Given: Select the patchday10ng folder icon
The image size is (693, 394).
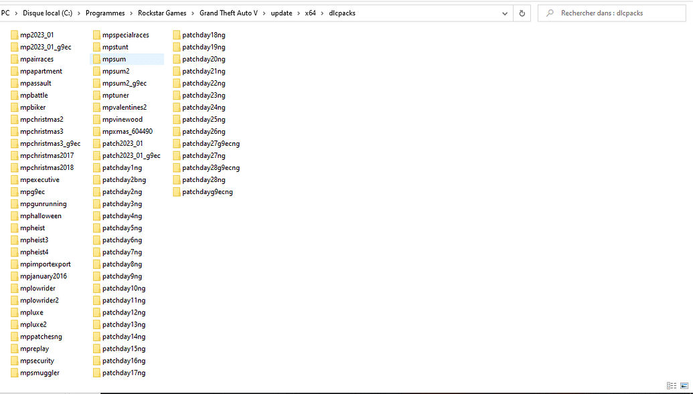Looking at the screenshot, I should tap(97, 288).
